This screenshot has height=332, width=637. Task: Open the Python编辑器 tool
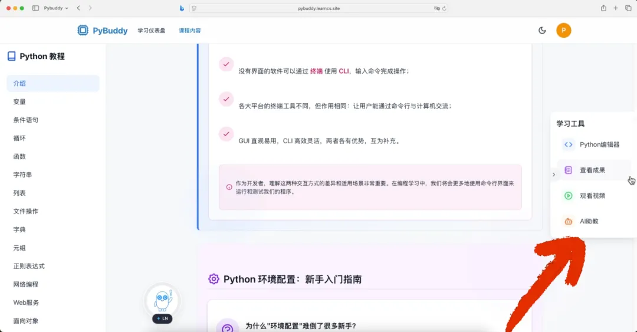click(x=594, y=144)
